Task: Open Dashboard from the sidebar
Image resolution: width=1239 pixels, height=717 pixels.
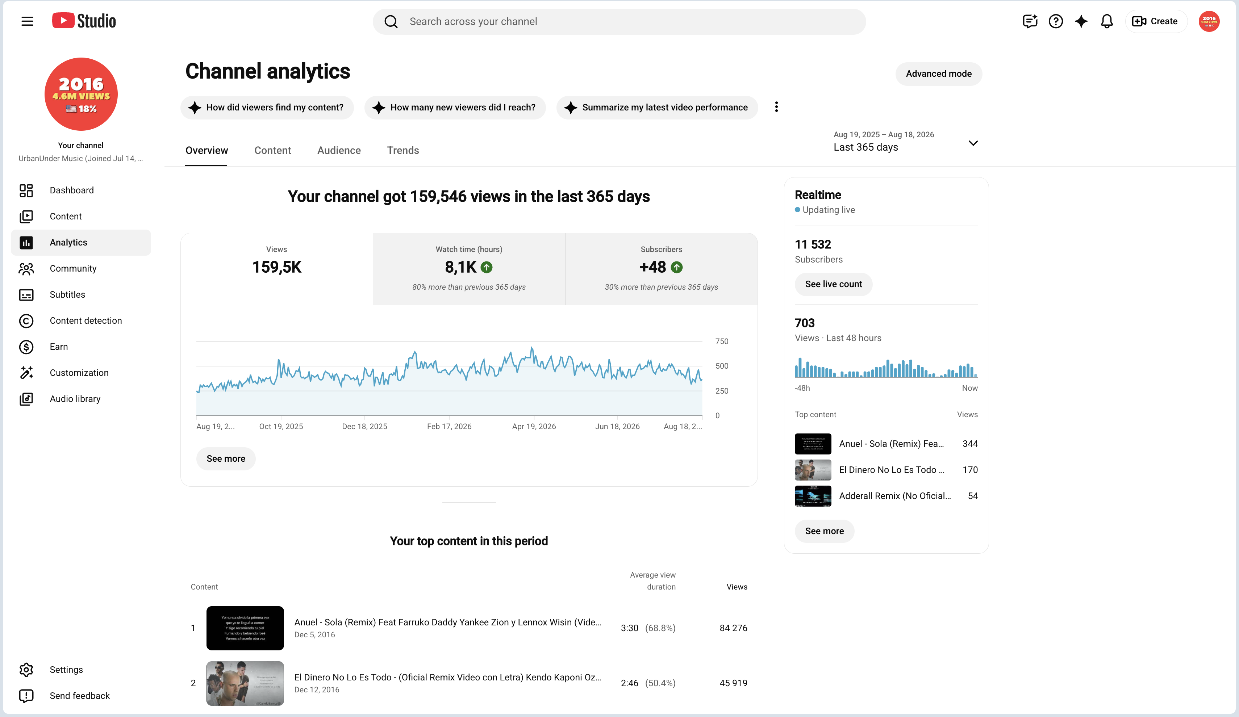Action: pyautogui.click(x=81, y=190)
